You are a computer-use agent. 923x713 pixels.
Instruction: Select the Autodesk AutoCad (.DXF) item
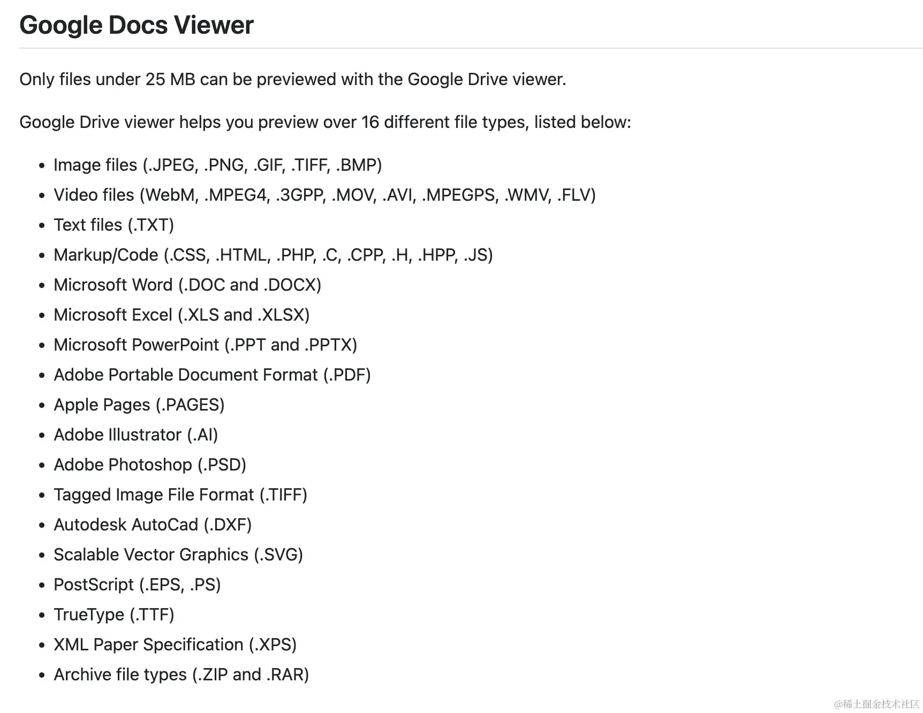pos(153,525)
